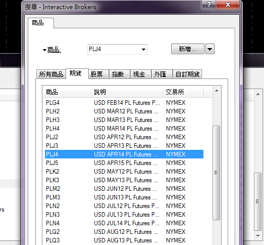Screen dimensions: 264x245
Task: Click description USD AUG12 PL Futures
Action: point(126,232)
